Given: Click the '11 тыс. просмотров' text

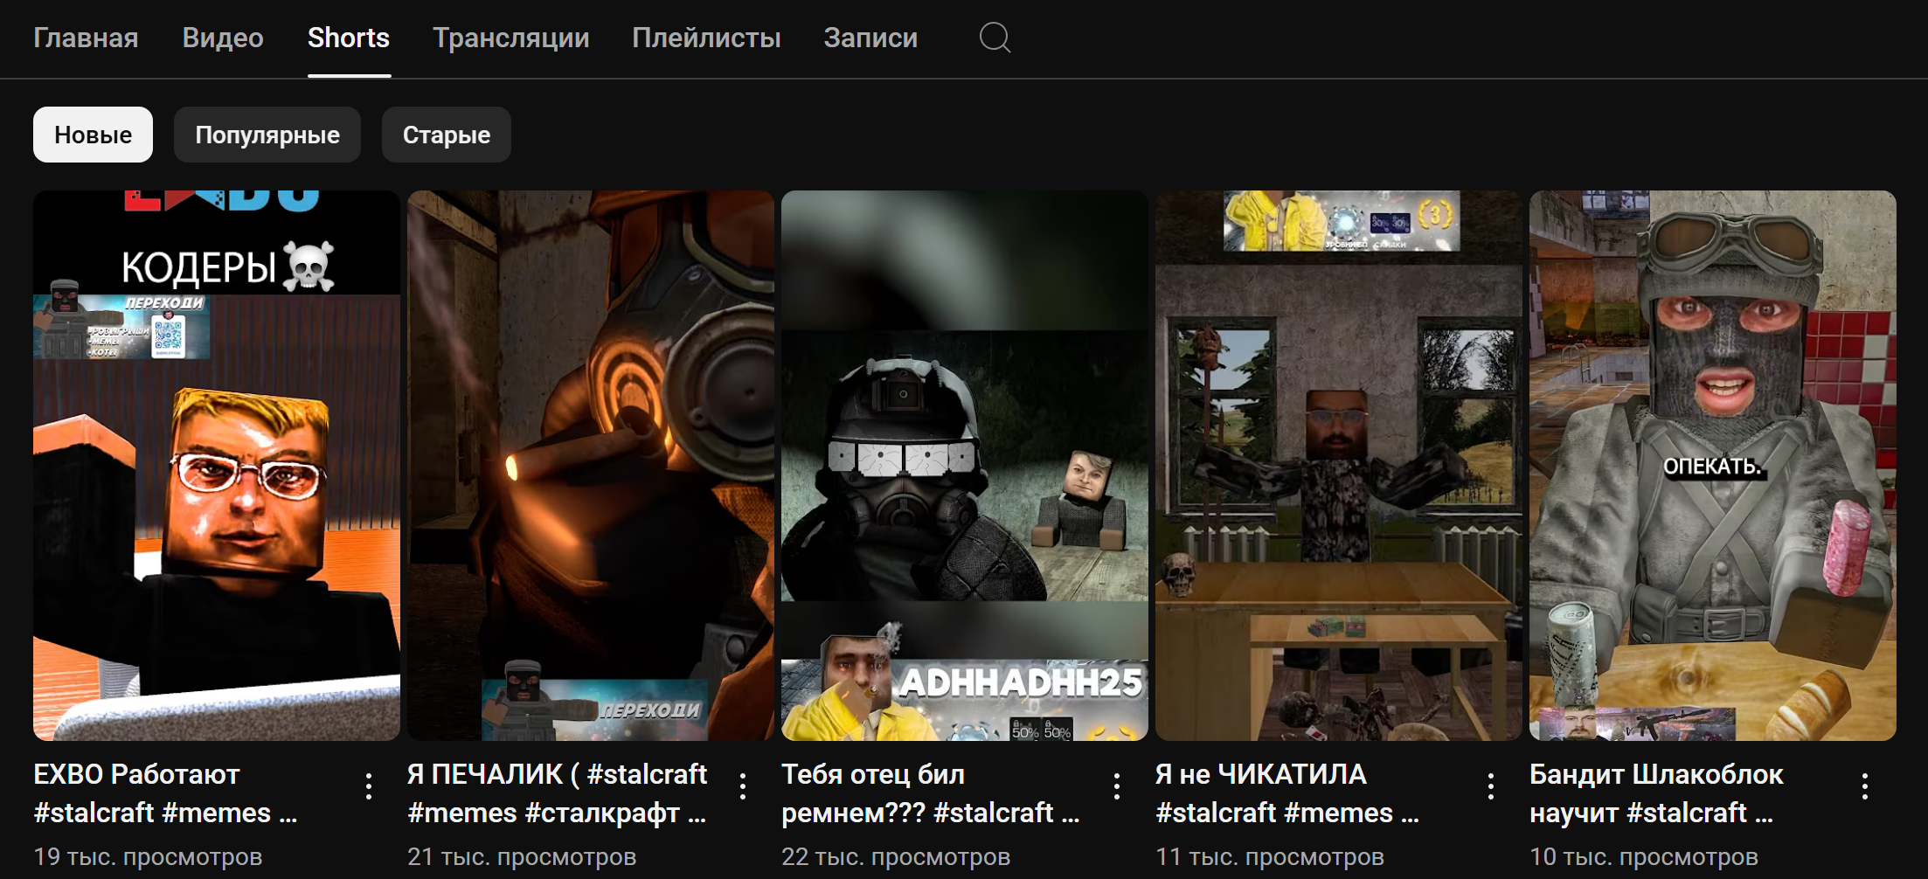Looking at the screenshot, I should coord(1270,856).
